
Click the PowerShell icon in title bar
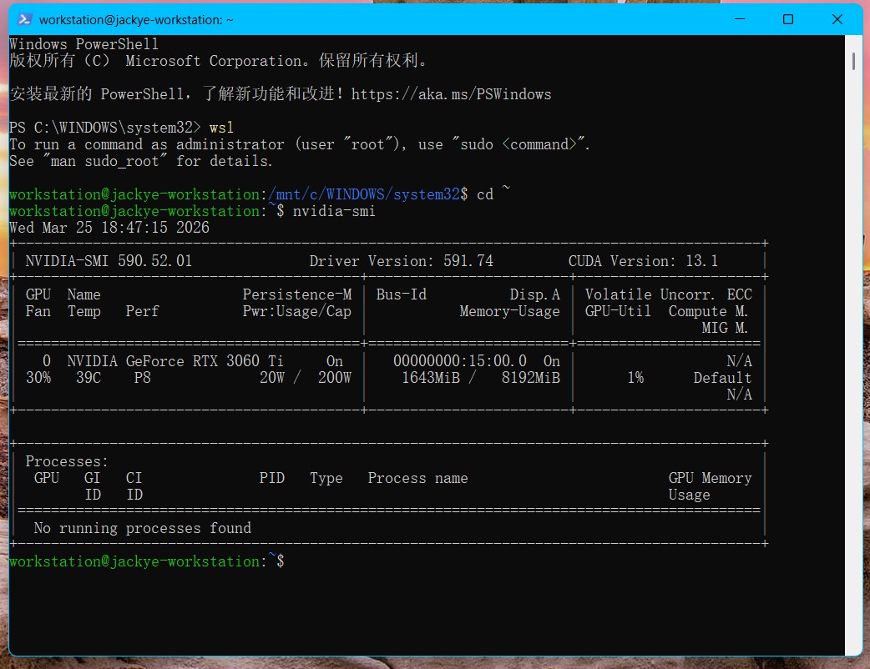26,19
